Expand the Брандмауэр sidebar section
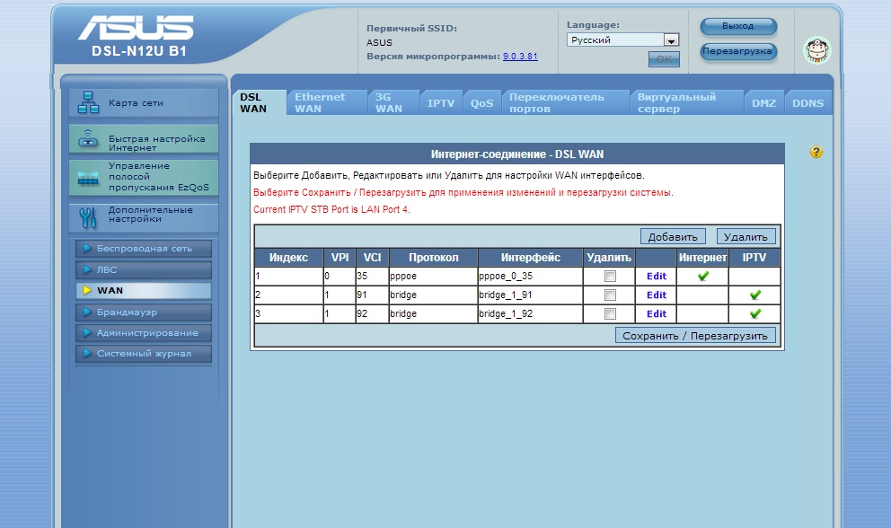The height and width of the screenshot is (528, 891). (x=144, y=312)
